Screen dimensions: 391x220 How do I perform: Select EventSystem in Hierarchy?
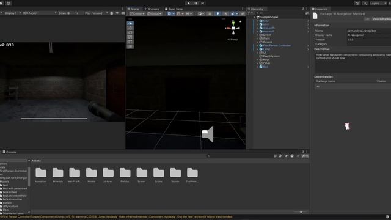coord(271,56)
